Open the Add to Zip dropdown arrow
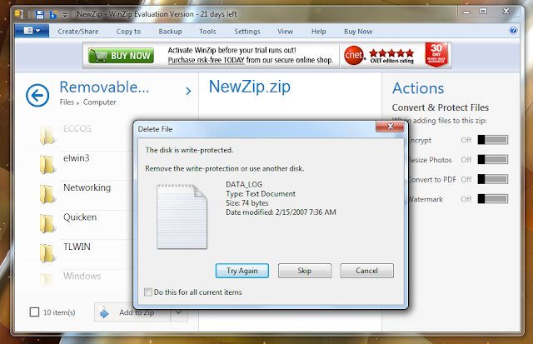The width and height of the screenshot is (533, 344). click(x=179, y=312)
